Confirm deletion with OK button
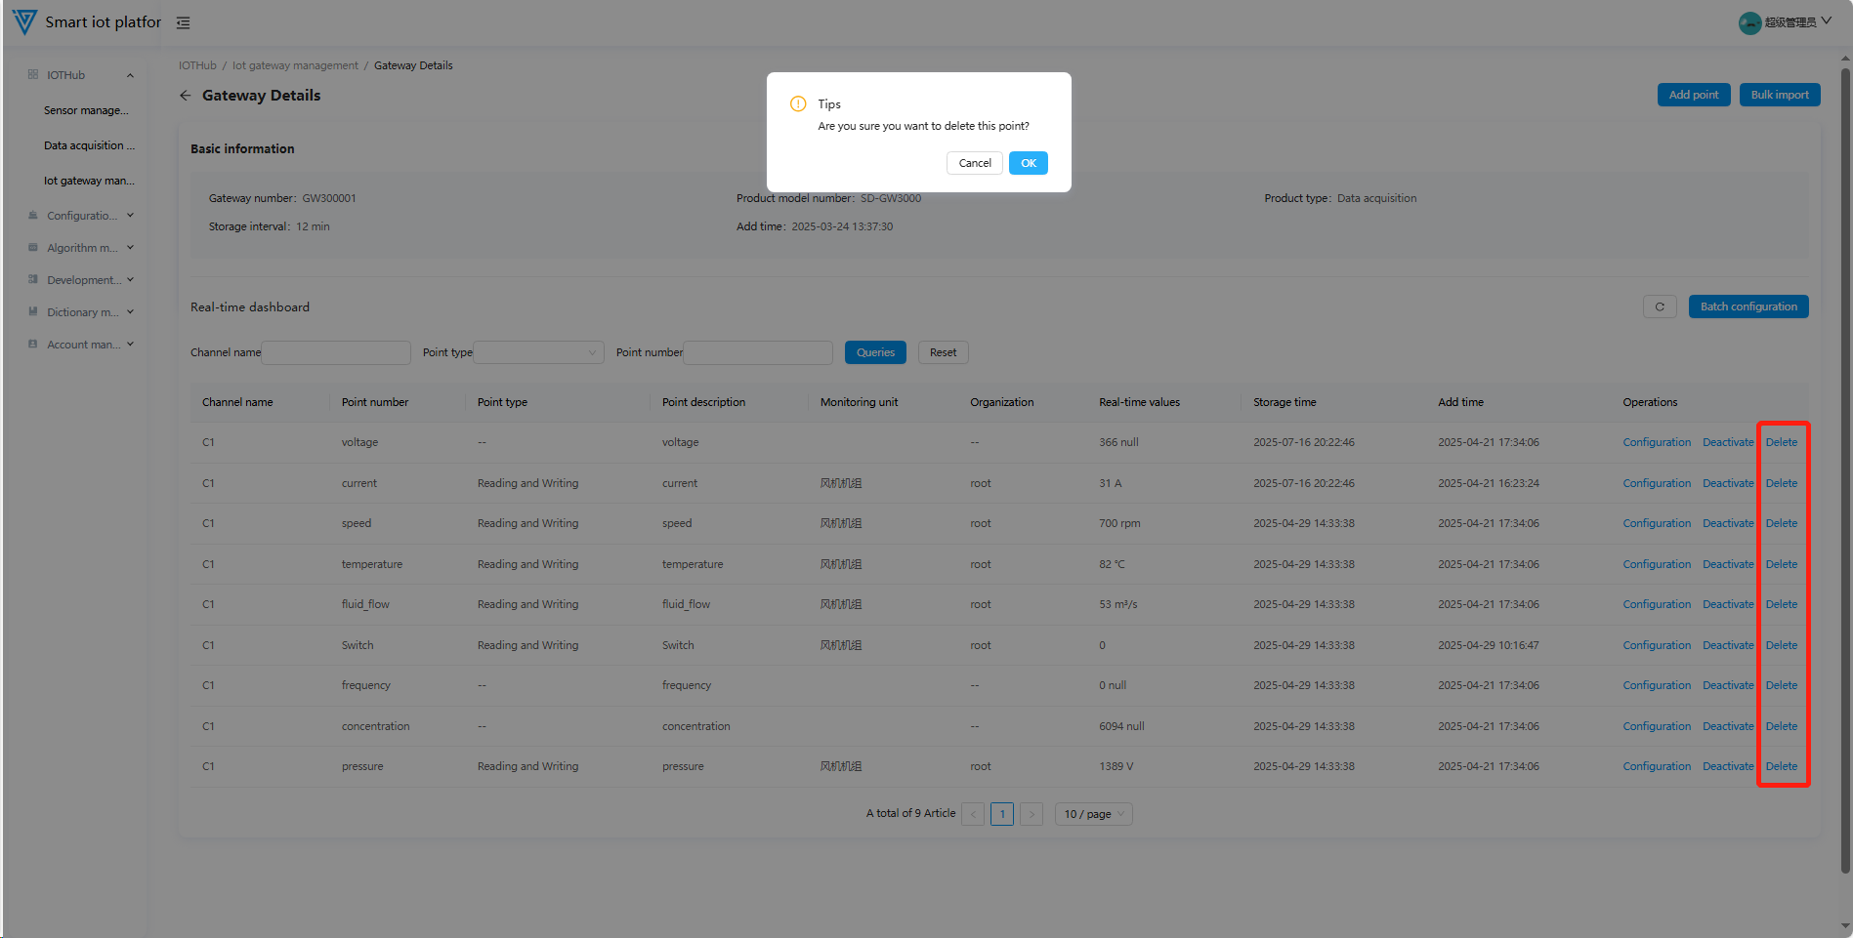 tap(1028, 163)
